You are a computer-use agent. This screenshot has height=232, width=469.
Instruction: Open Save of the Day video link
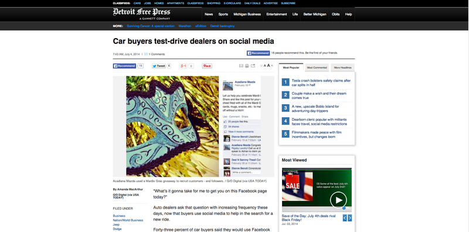tap(309, 218)
